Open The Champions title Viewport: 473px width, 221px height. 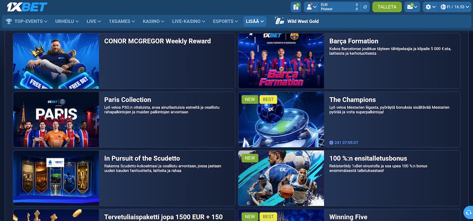353,100
